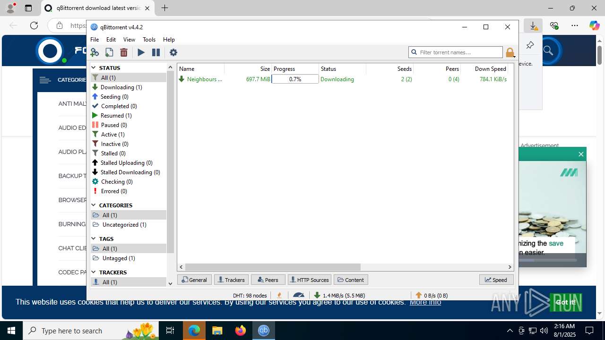This screenshot has height=340, width=605.
Task: Select the All (1) status filter
Action: pos(129,77)
